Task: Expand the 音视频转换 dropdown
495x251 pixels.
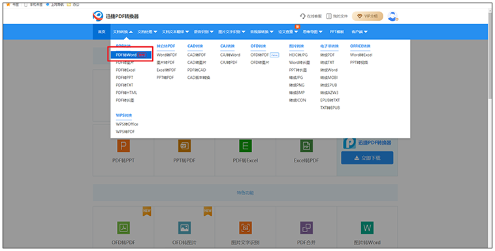Action: [x=262, y=32]
